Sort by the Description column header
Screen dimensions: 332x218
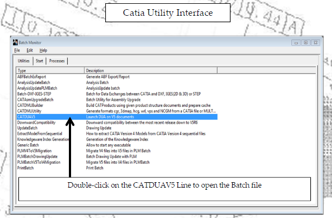point(151,70)
